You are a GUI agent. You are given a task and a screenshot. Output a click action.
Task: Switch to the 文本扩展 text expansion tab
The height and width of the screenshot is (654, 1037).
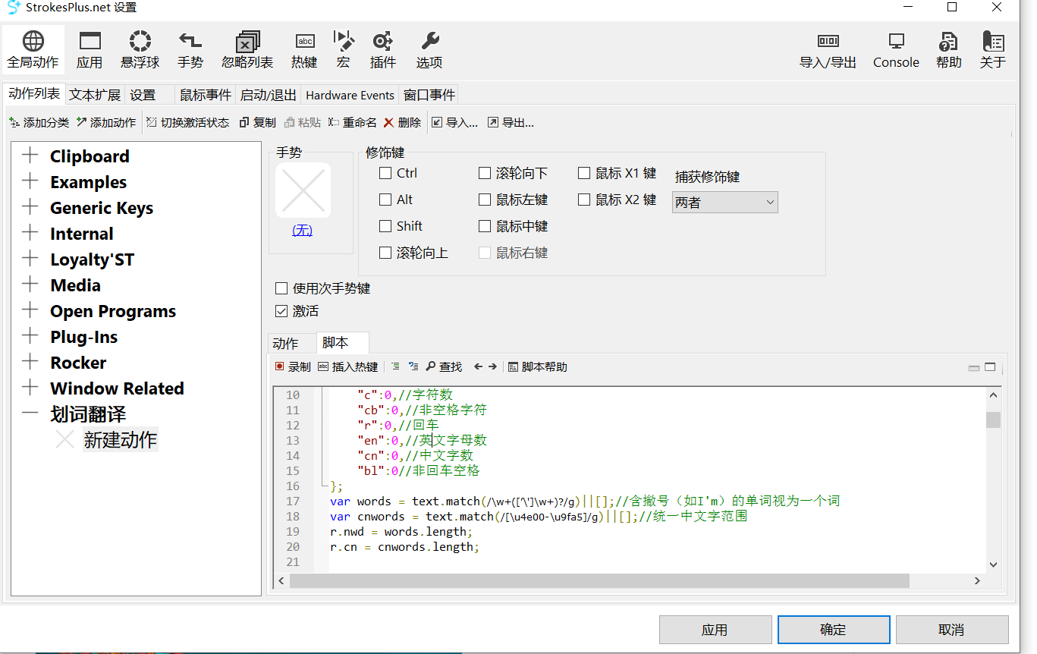tap(95, 95)
